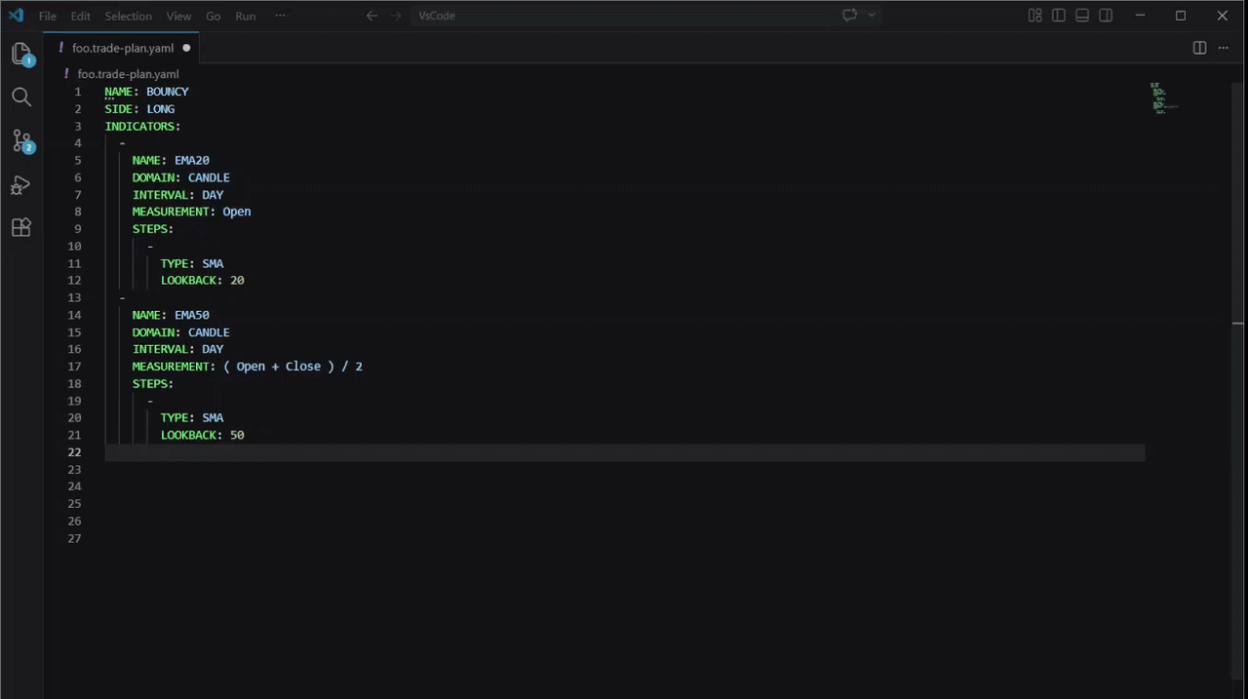The width and height of the screenshot is (1248, 699).
Task: Click the refresh icon beside the command center
Action: (x=849, y=15)
